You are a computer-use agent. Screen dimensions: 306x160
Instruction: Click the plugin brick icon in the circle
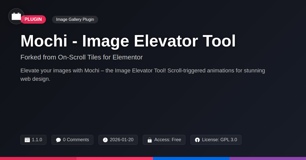(x=16, y=16)
